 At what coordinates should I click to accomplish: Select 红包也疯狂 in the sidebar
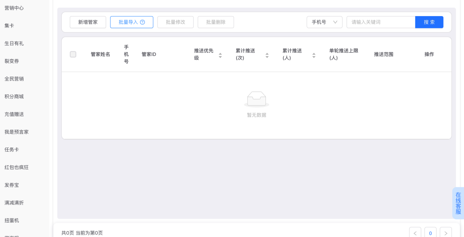[x=16, y=167]
